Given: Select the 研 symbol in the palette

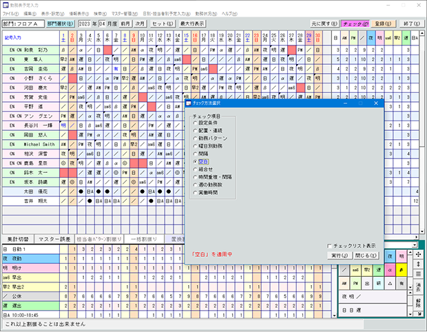Looking at the screenshot, I should 379,283.
